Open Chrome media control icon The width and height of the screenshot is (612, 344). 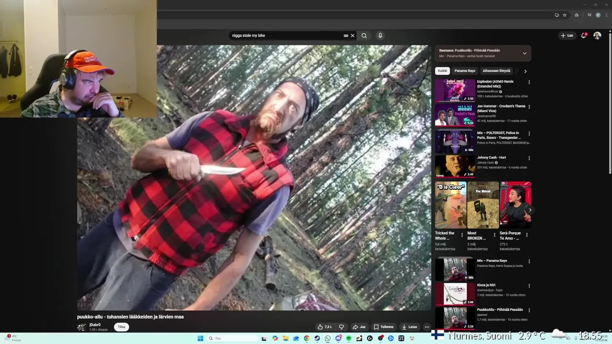[x=590, y=15]
